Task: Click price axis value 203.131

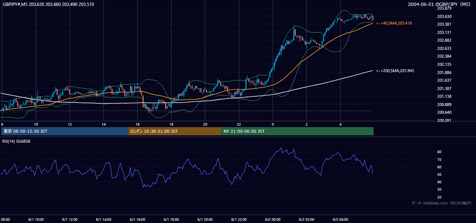Action: [x=444, y=32]
